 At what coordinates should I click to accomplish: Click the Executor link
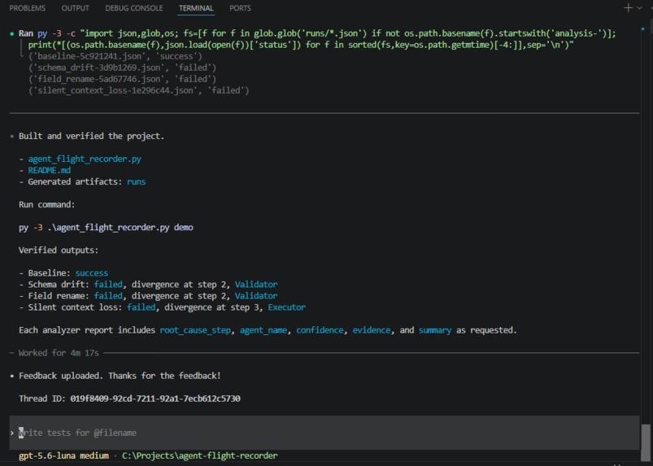click(286, 307)
